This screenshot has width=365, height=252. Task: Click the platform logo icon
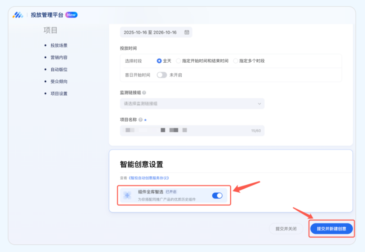18,15
